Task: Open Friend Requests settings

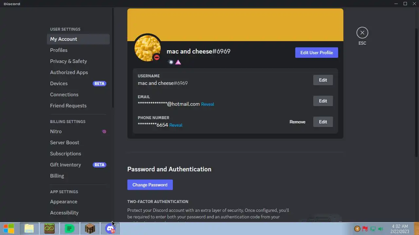Action: click(78, 105)
